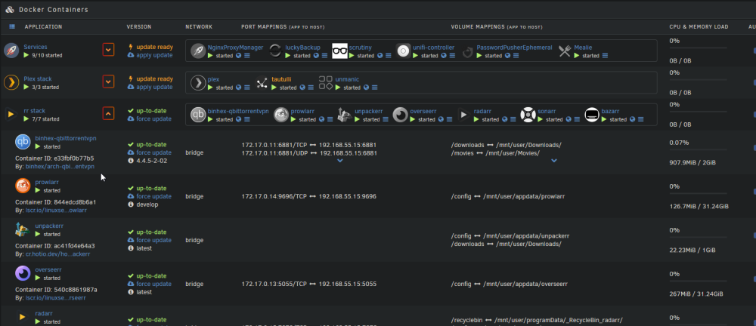Click the PORT MAPPINGS column header
This screenshot has height=326, width=756.
[283, 27]
